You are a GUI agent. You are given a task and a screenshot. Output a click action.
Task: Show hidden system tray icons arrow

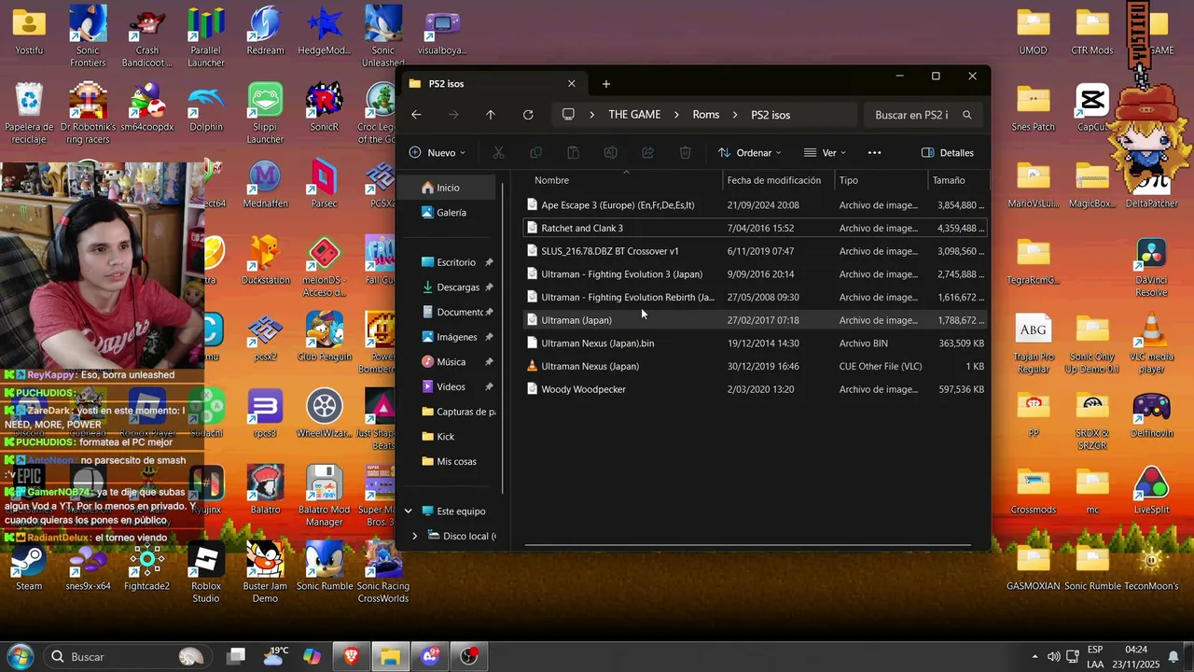1034,657
